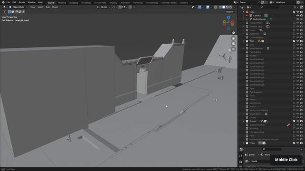Viewport: 305px width, 171px height.
Task: Click the outliner search field
Action: tap(269, 7)
